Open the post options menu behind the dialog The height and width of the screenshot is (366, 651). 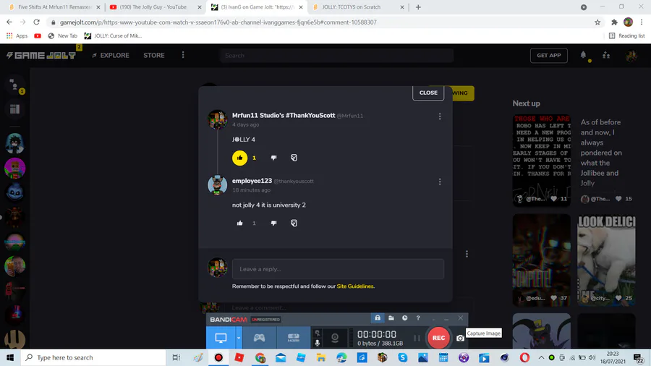pos(467,254)
